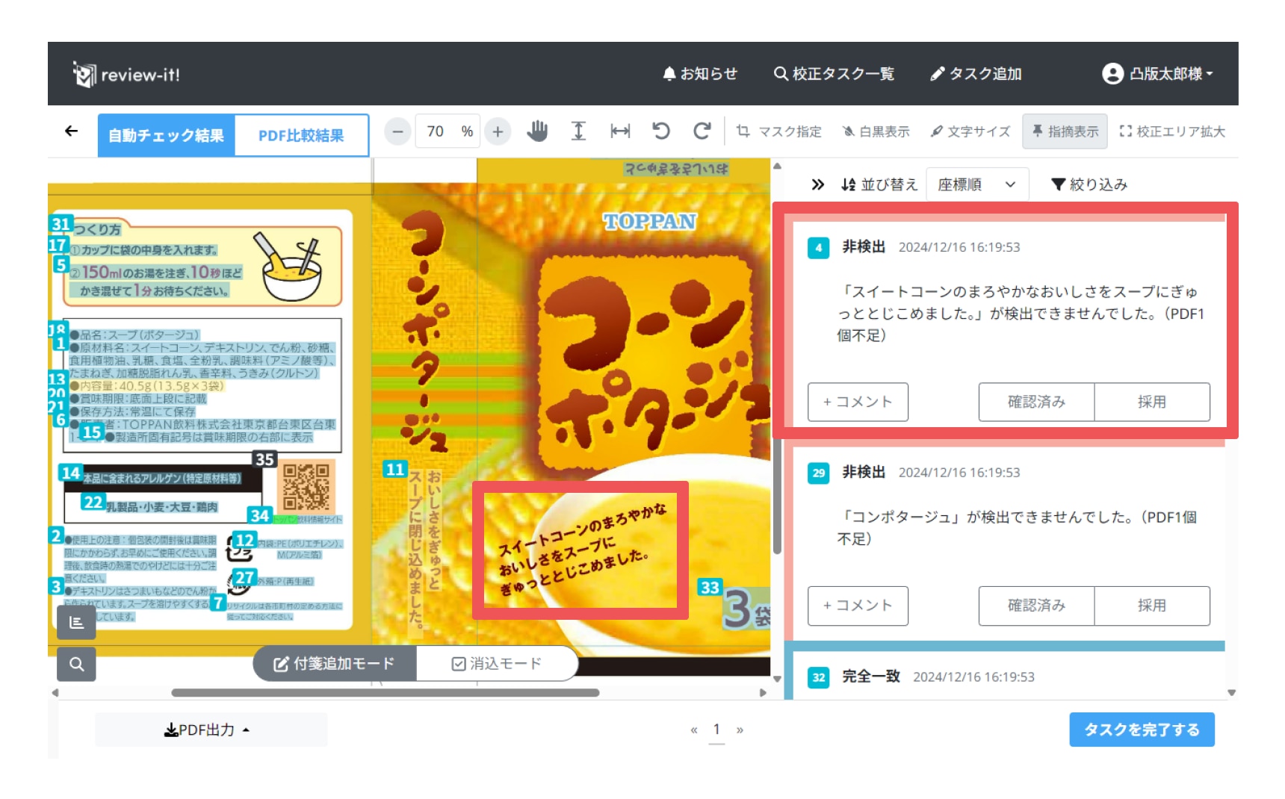Toggle the 指摘表示 button

pos(1065,131)
